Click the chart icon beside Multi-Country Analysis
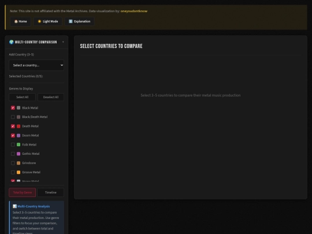This screenshot has height=234, width=312. click(14, 206)
